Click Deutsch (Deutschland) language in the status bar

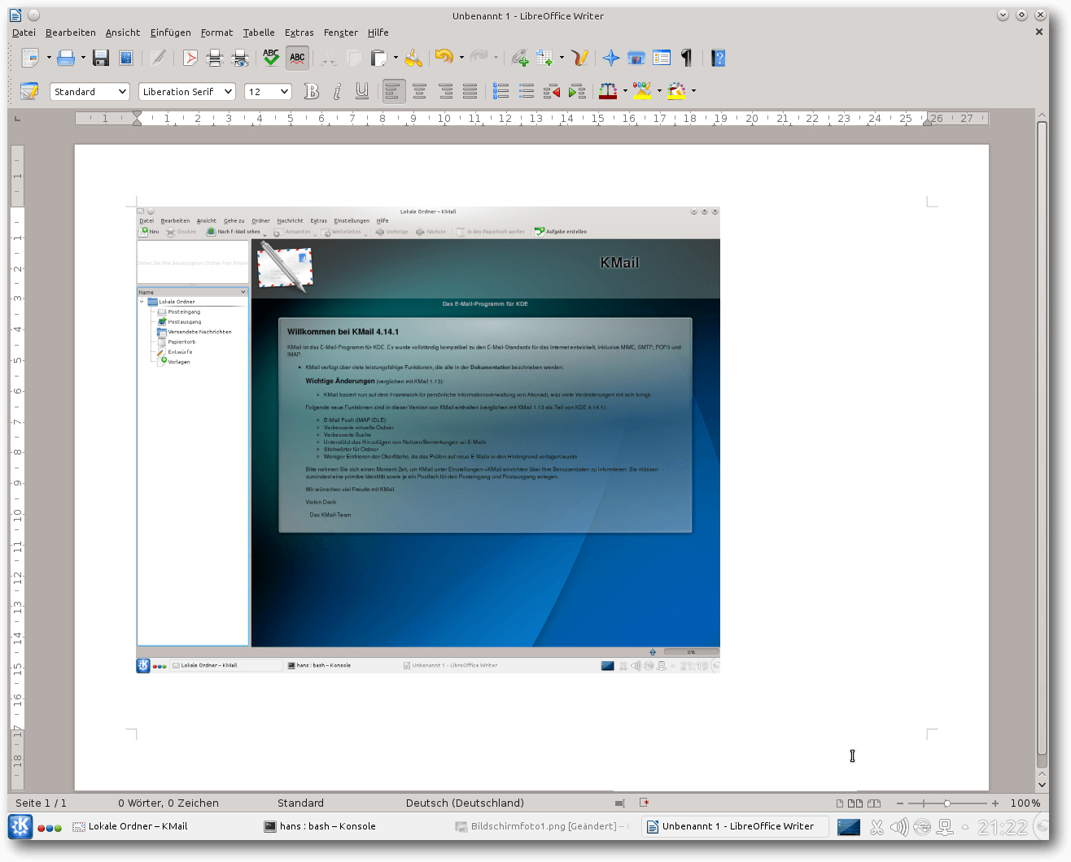coord(465,803)
